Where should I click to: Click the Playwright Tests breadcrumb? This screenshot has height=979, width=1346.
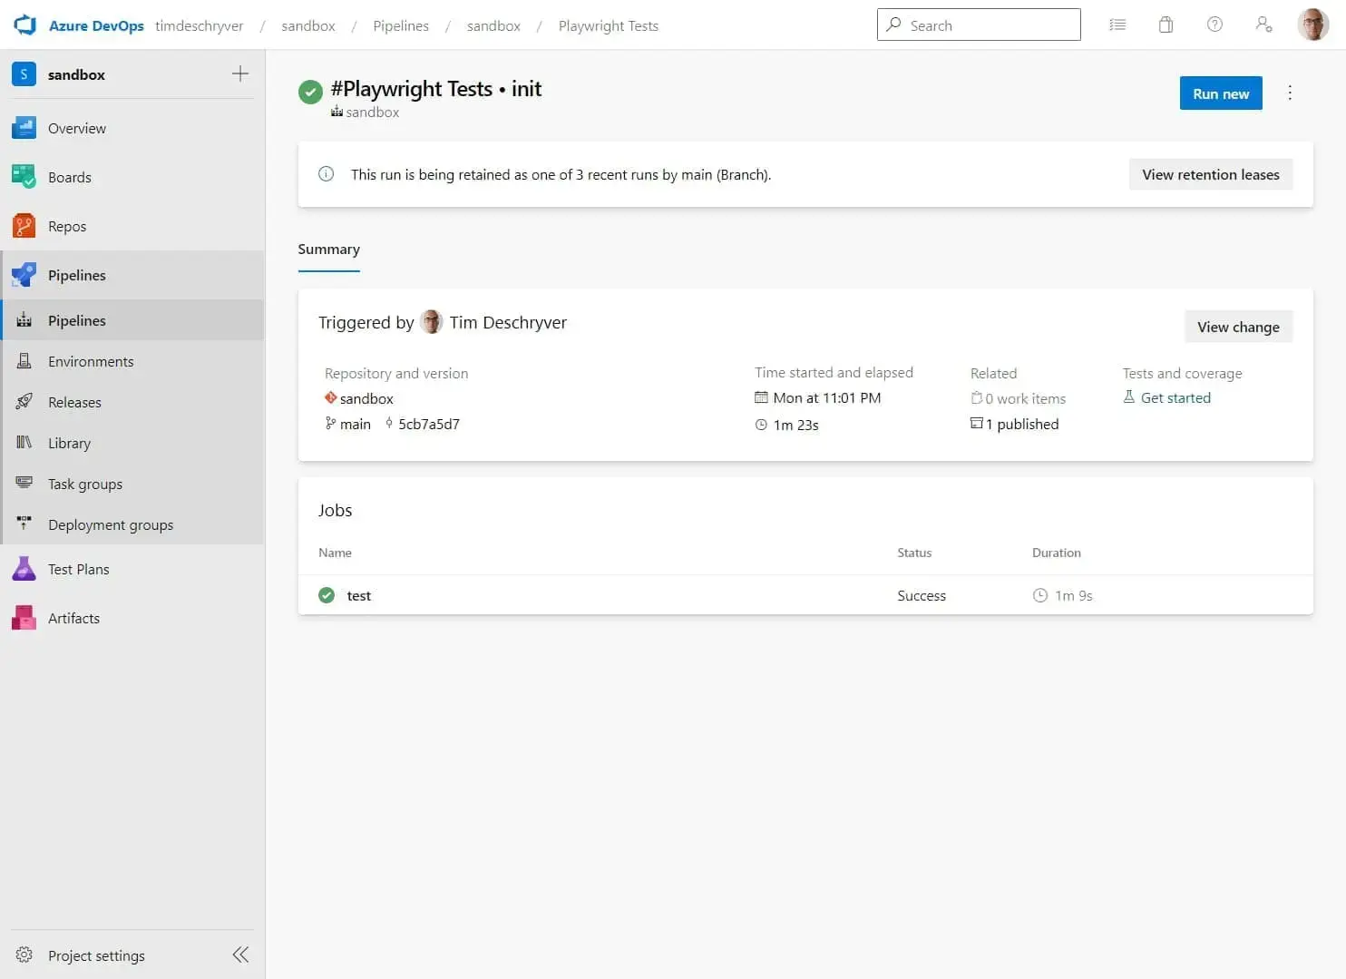click(609, 25)
